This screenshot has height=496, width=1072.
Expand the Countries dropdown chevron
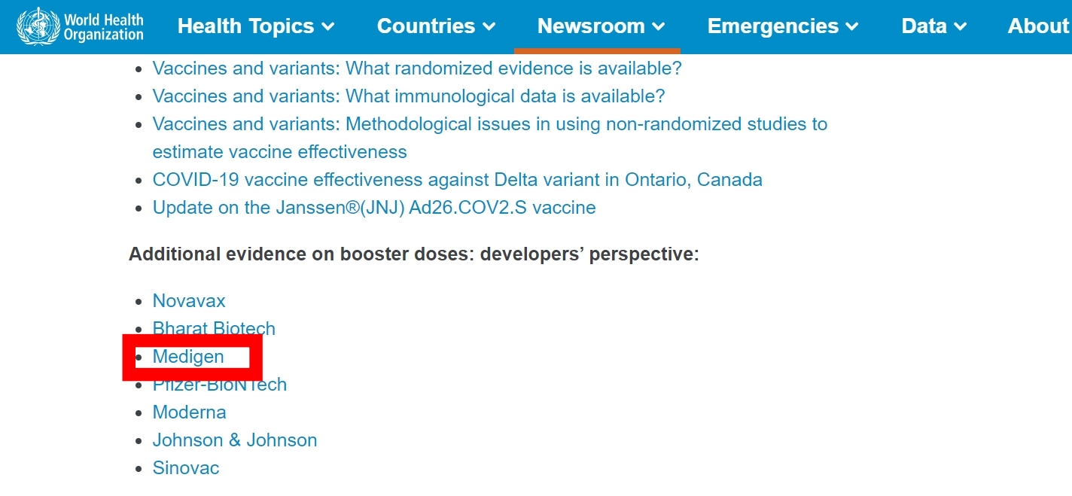489,27
